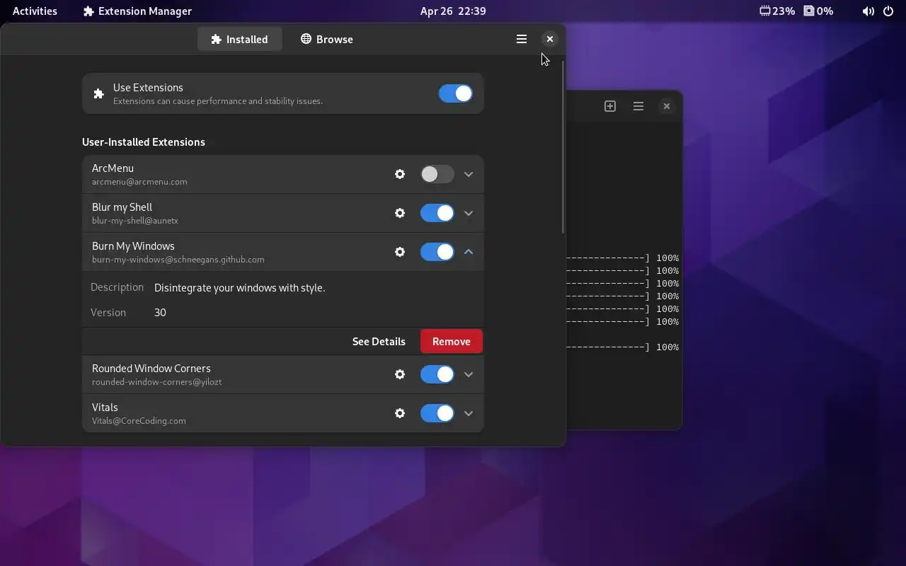The height and width of the screenshot is (566, 906).
Task: Click the 0% memory Vitals indicator
Action: click(818, 11)
